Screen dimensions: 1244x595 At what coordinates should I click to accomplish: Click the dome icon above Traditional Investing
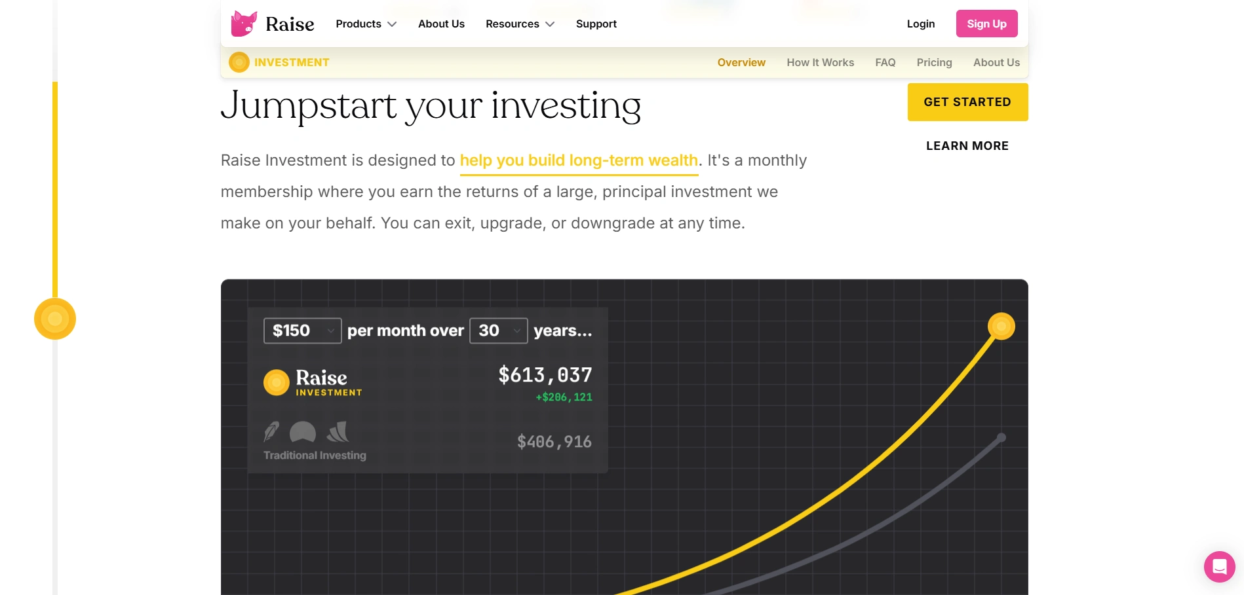pos(303,432)
